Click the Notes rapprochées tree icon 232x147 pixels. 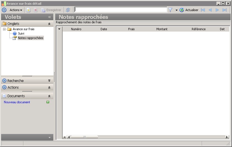14,38
